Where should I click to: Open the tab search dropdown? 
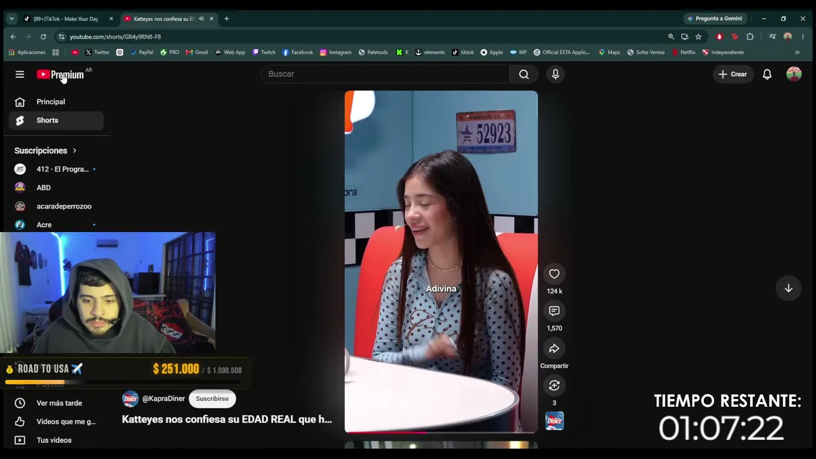point(11,18)
